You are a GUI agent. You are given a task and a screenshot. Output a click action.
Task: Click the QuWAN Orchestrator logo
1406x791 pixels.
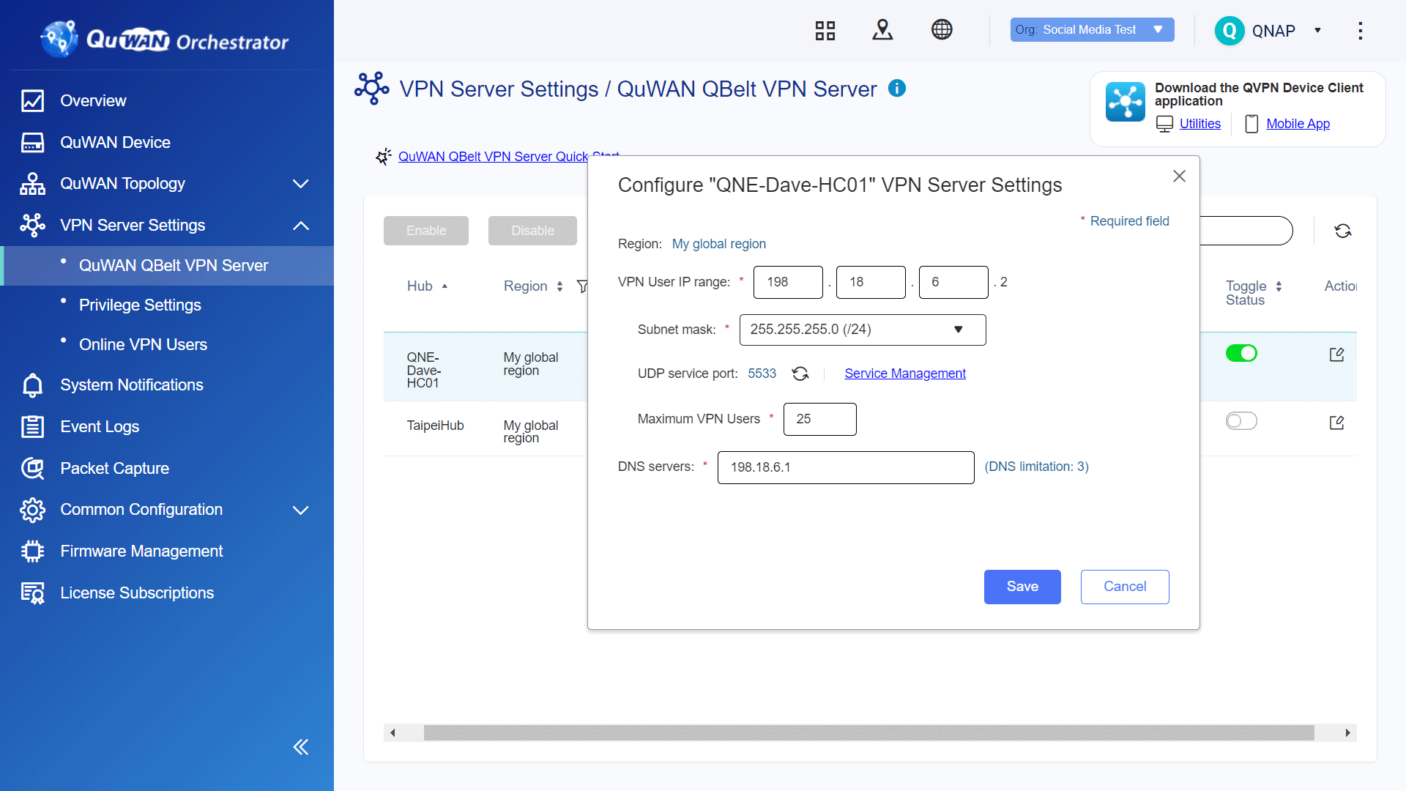pyautogui.click(x=165, y=39)
